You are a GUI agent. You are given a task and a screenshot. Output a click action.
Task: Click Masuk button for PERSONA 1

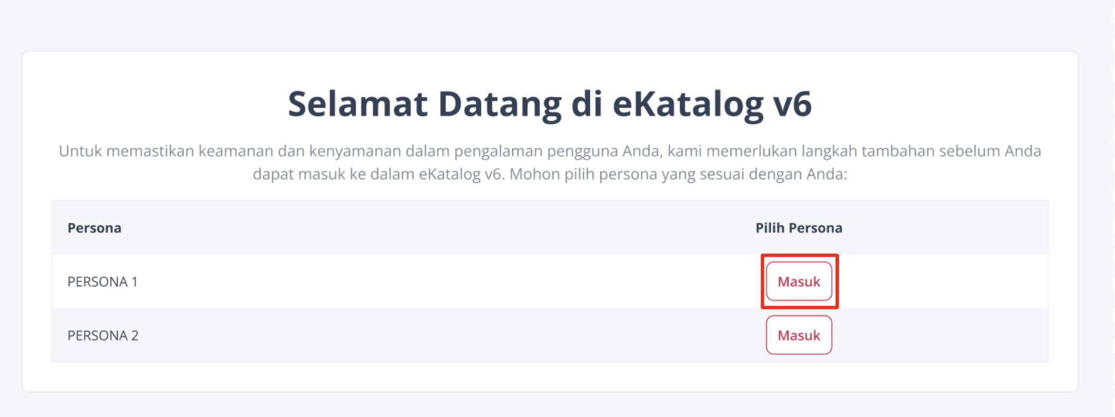[799, 282]
